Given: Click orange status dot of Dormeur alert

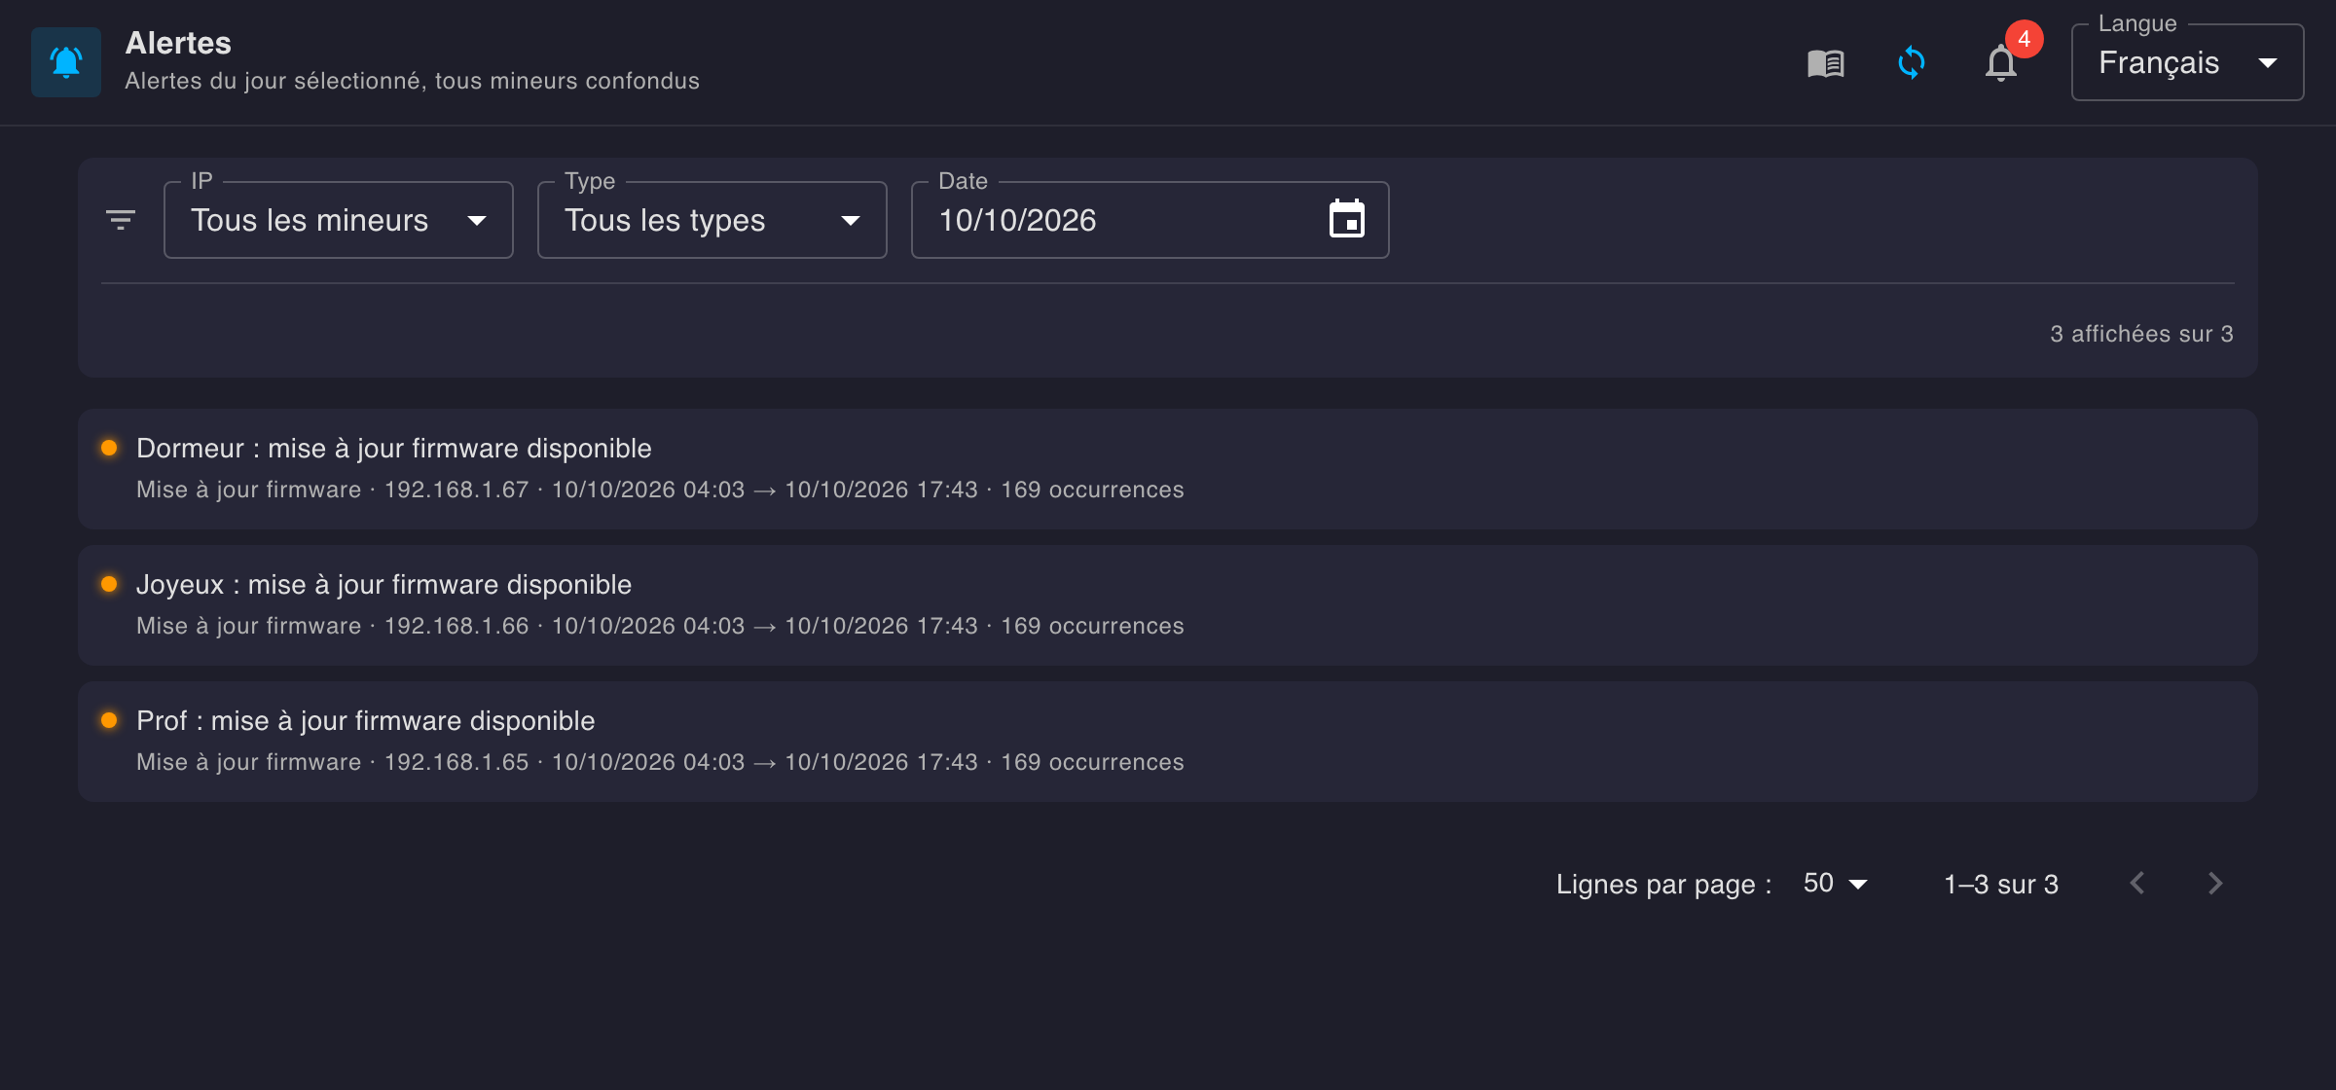Looking at the screenshot, I should click(x=109, y=448).
